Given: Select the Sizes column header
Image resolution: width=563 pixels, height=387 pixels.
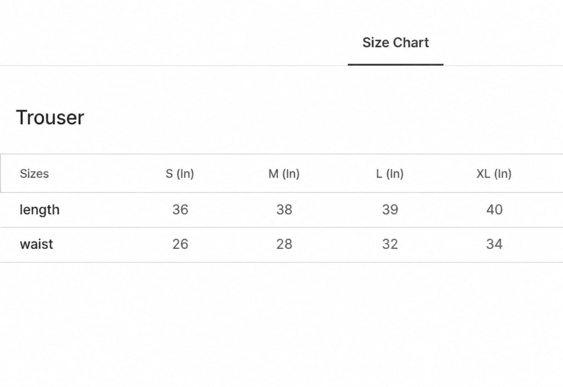Looking at the screenshot, I should coord(34,174).
